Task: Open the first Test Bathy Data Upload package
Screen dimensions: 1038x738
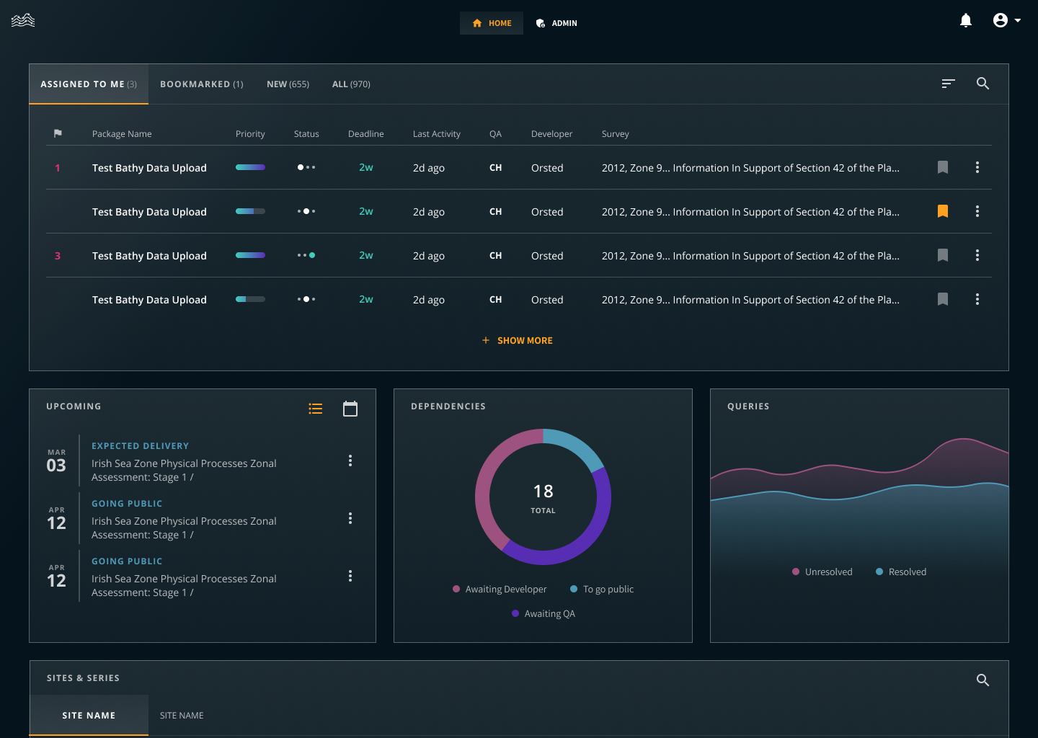Action: point(149,168)
